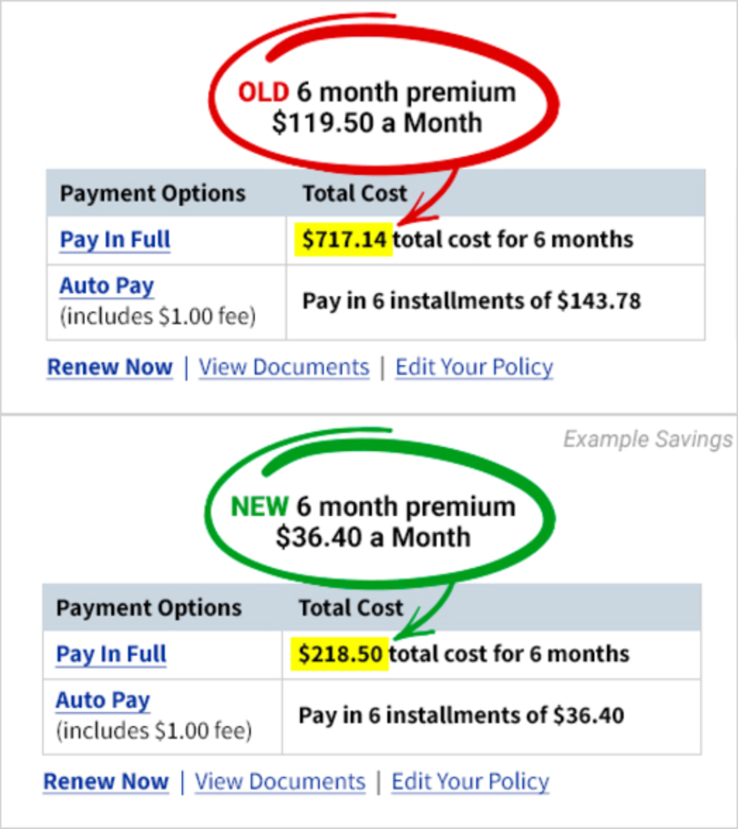The image size is (738, 829).
Task: Select the "Total Cost" header in the top table
Action: (354, 193)
